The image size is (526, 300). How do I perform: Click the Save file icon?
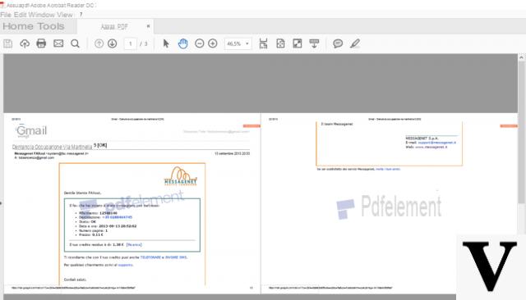[x=8, y=43]
